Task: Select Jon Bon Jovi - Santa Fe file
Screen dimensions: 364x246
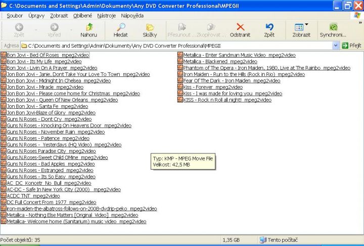Action: click(48, 106)
